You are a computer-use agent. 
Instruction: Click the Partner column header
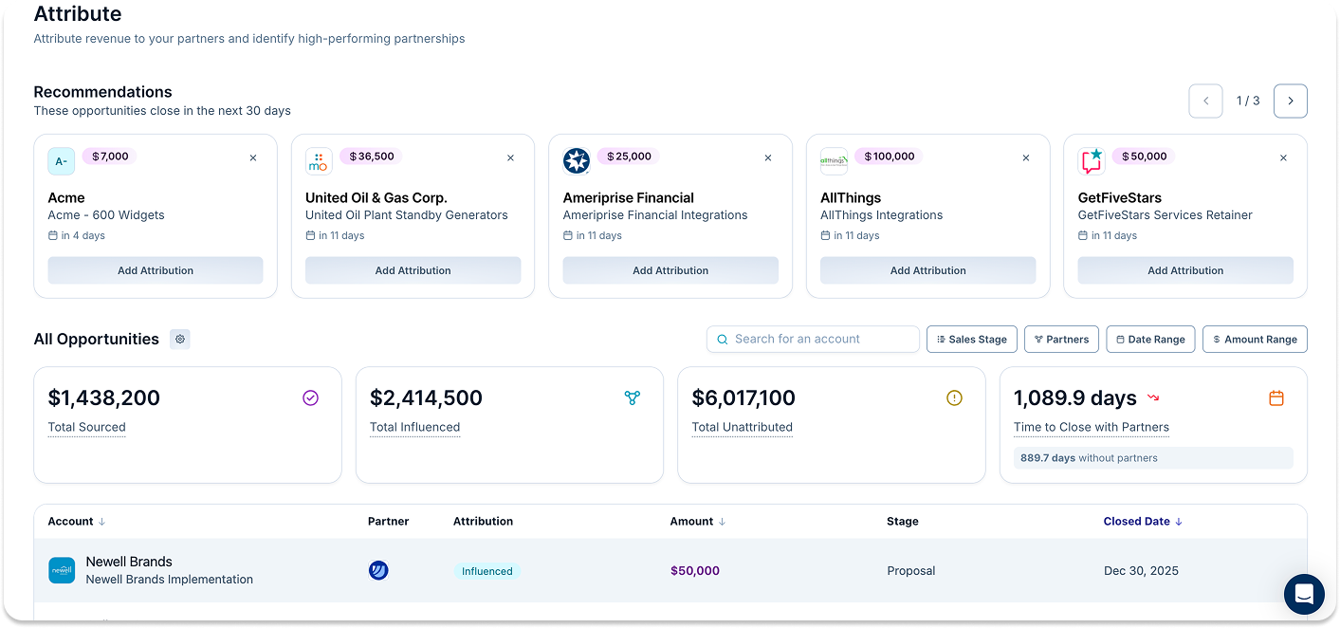pos(388,522)
